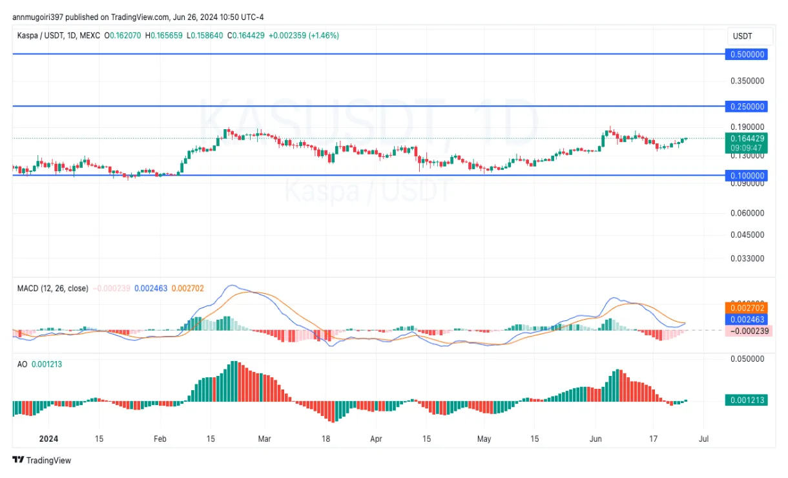The height and width of the screenshot is (478, 788).
Task: Click the blue 0.500000 resistance level label
Action: pos(746,55)
